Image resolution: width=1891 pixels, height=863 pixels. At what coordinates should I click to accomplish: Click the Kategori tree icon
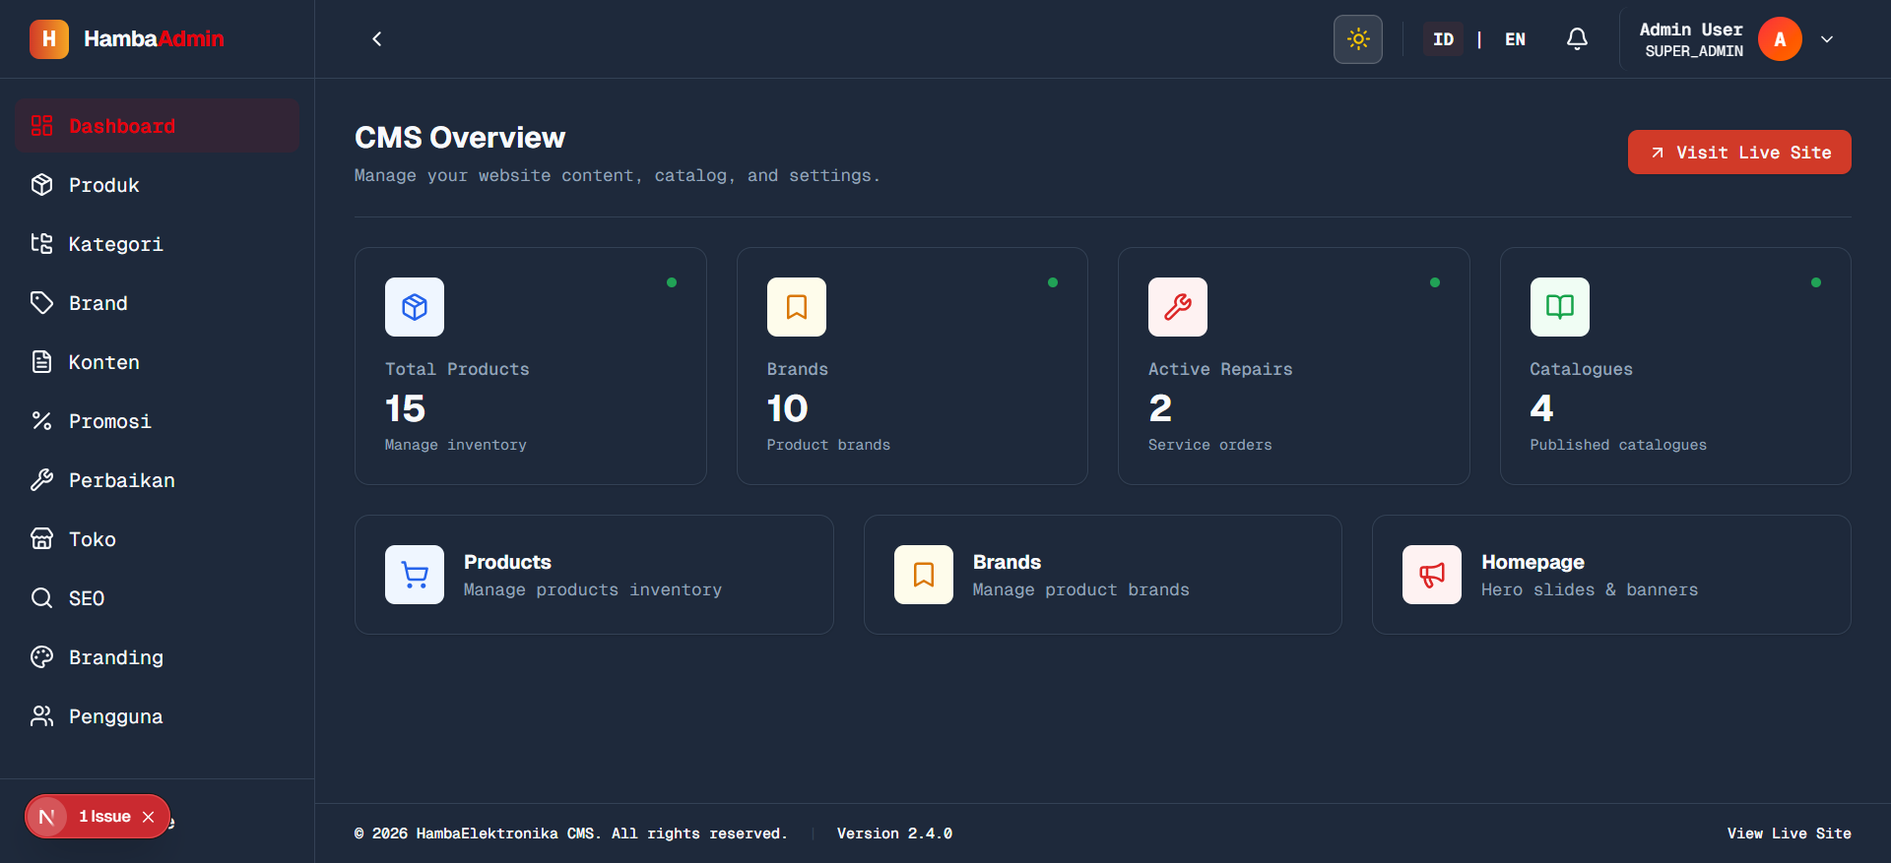(41, 244)
